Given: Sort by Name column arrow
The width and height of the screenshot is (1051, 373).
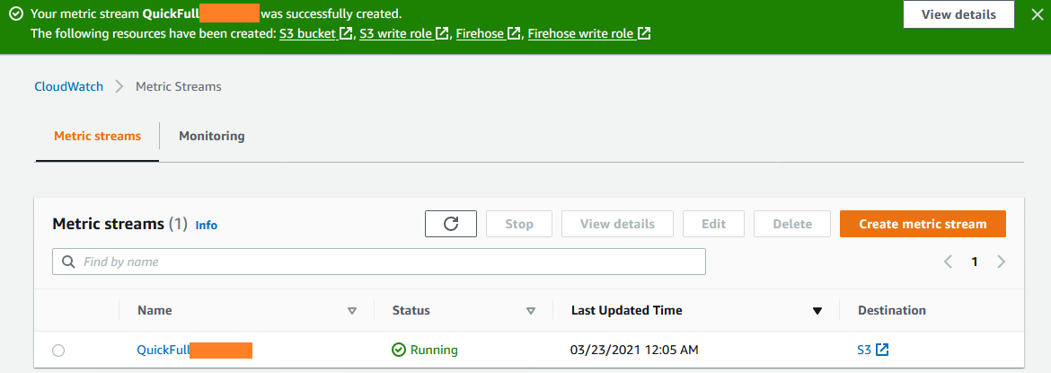Looking at the screenshot, I should tap(352, 311).
